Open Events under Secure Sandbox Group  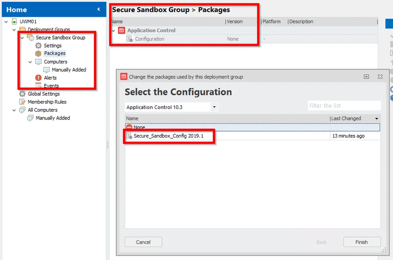click(x=51, y=86)
